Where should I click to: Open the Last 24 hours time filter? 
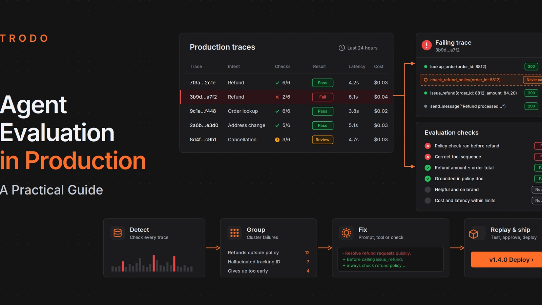tap(358, 48)
